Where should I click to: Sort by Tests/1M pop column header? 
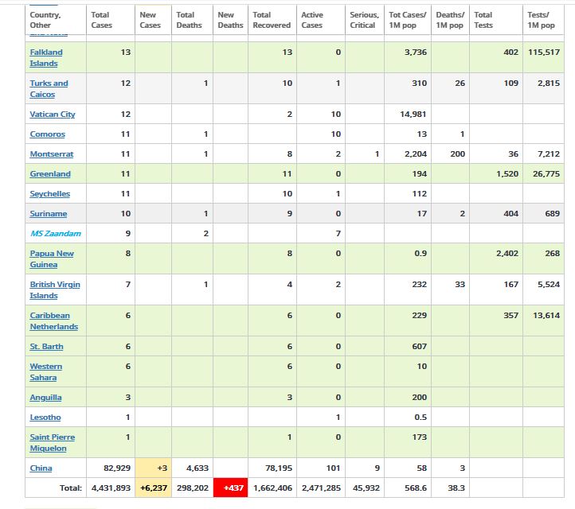click(541, 20)
